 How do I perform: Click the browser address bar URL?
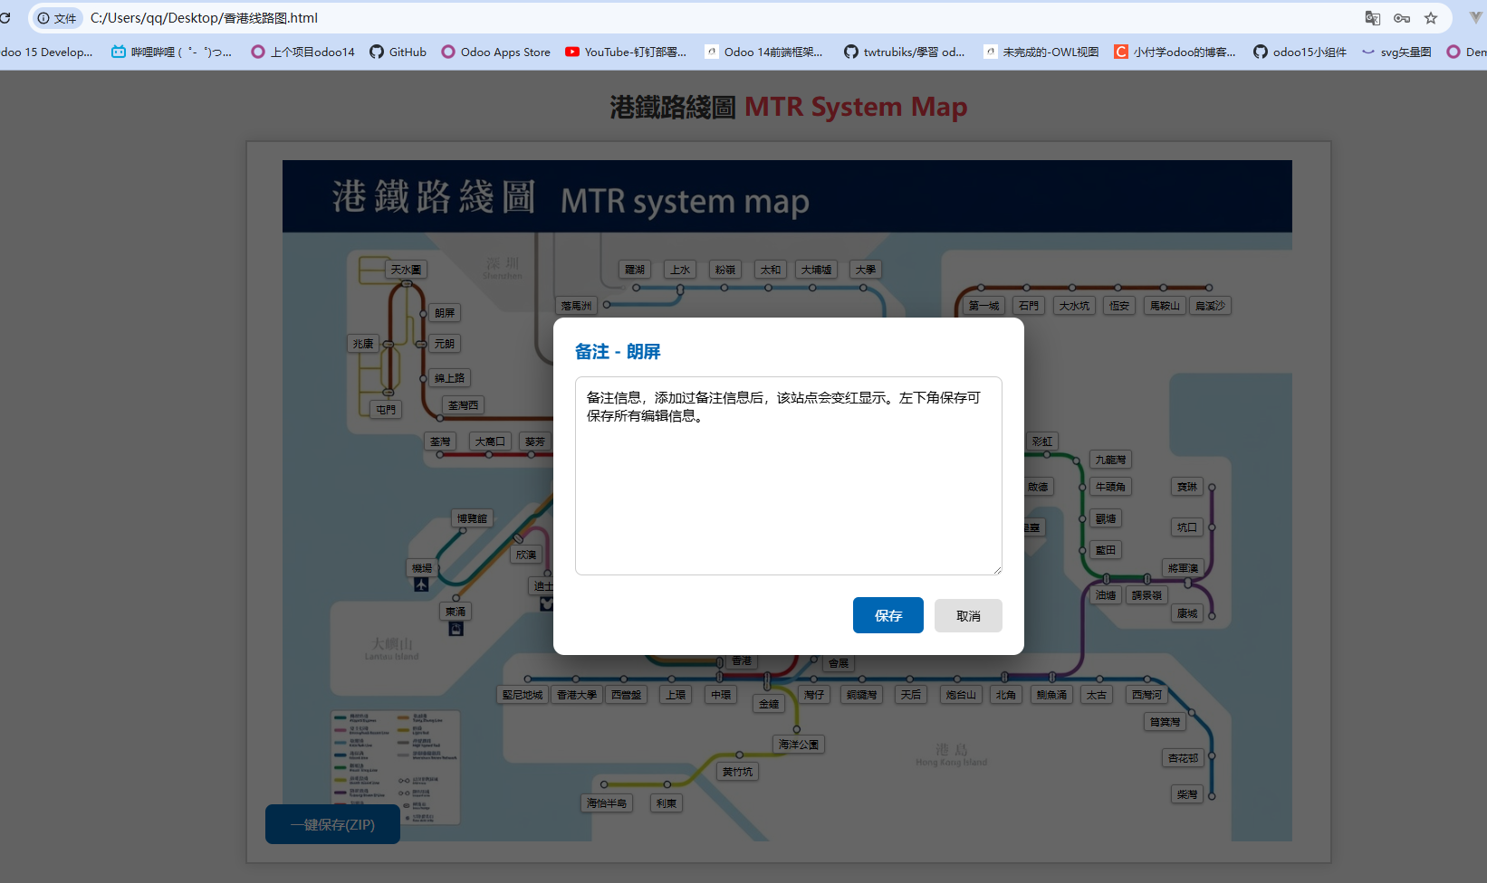204,18
